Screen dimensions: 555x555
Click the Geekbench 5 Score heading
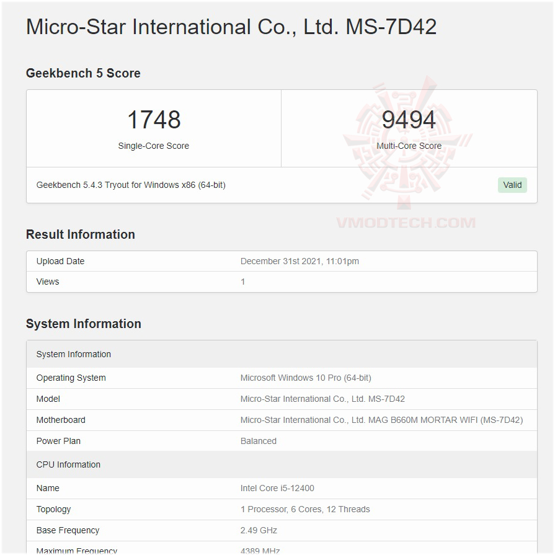(x=83, y=73)
